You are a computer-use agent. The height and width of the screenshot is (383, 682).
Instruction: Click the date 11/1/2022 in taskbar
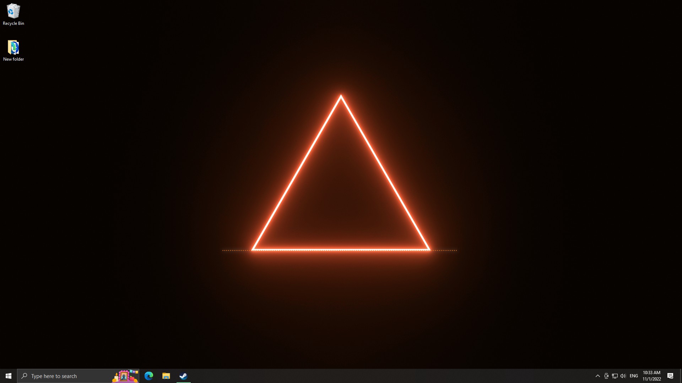tap(651, 379)
